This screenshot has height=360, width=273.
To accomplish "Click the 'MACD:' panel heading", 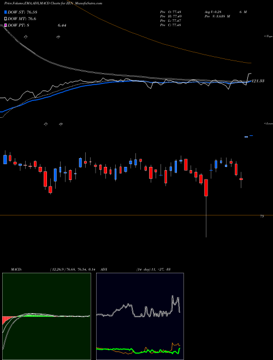I will (16, 269).
